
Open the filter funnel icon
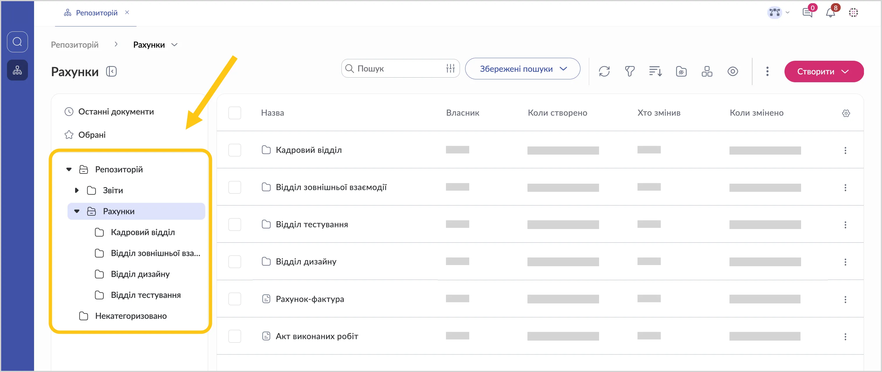coord(629,71)
